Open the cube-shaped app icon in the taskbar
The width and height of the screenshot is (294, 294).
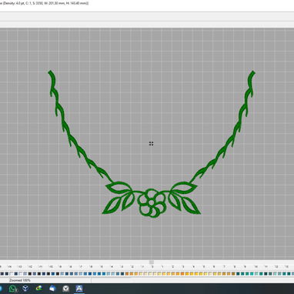tap(25, 289)
